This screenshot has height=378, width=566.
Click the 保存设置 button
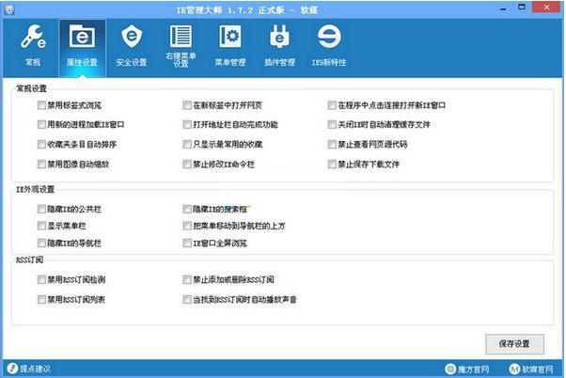click(514, 344)
